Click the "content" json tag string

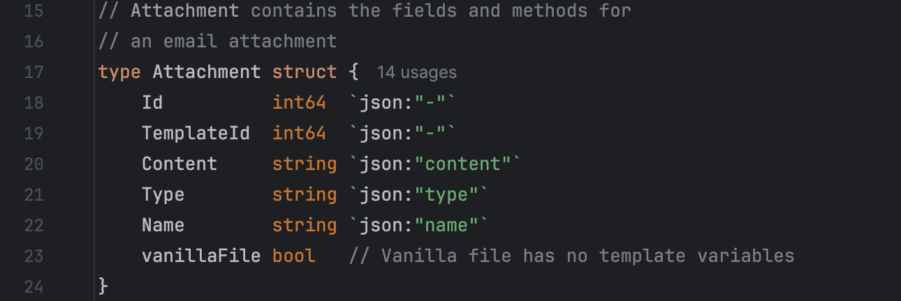[464, 164]
